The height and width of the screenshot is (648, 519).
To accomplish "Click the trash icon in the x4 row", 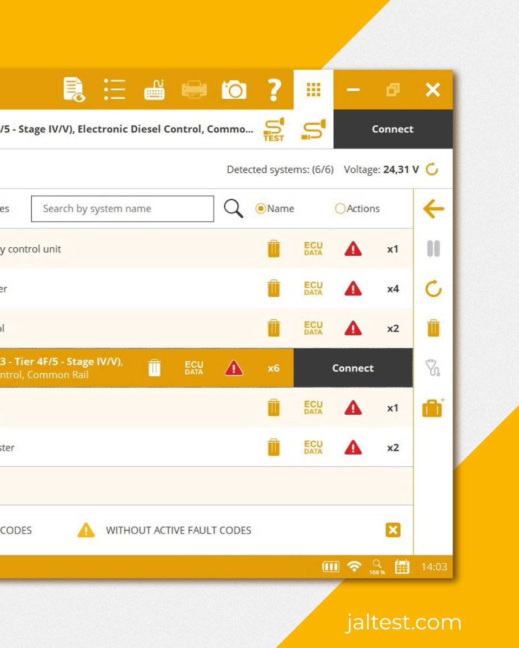I will point(274,289).
